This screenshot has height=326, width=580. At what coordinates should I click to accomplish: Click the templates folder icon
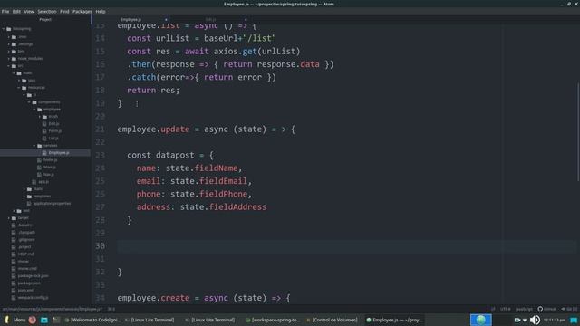click(29, 197)
